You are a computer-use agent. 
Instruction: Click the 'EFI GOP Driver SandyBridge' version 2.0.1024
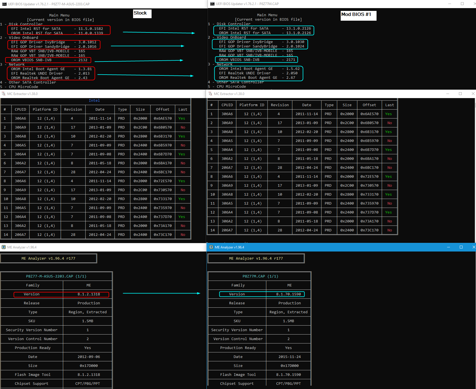(x=295, y=46)
